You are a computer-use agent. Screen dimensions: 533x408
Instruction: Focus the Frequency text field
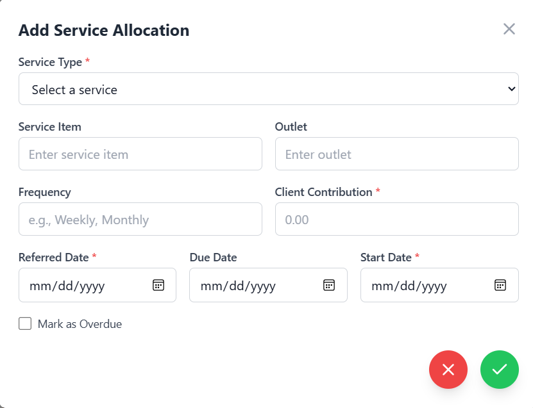point(140,220)
